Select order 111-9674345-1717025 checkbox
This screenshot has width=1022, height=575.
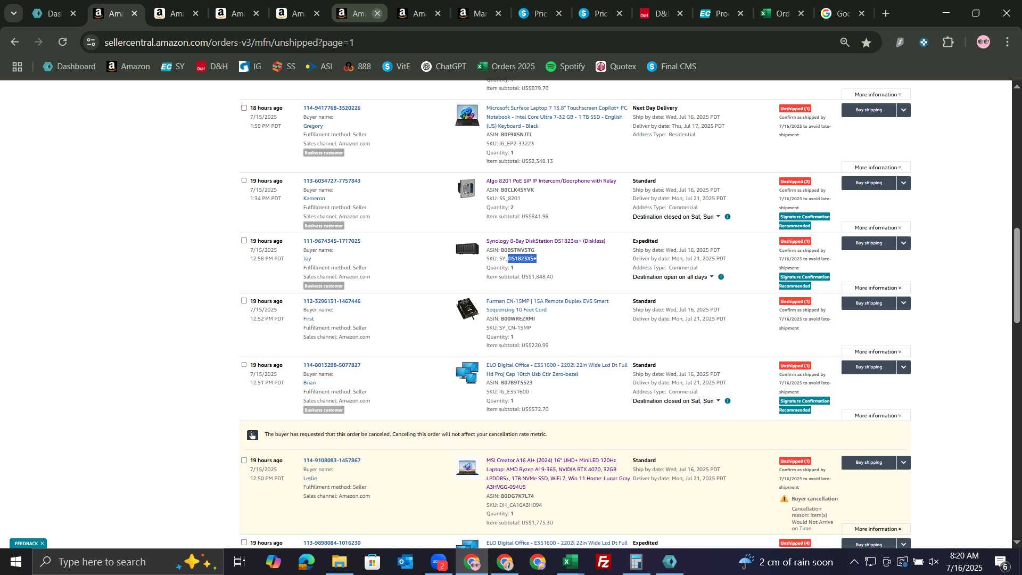click(244, 241)
